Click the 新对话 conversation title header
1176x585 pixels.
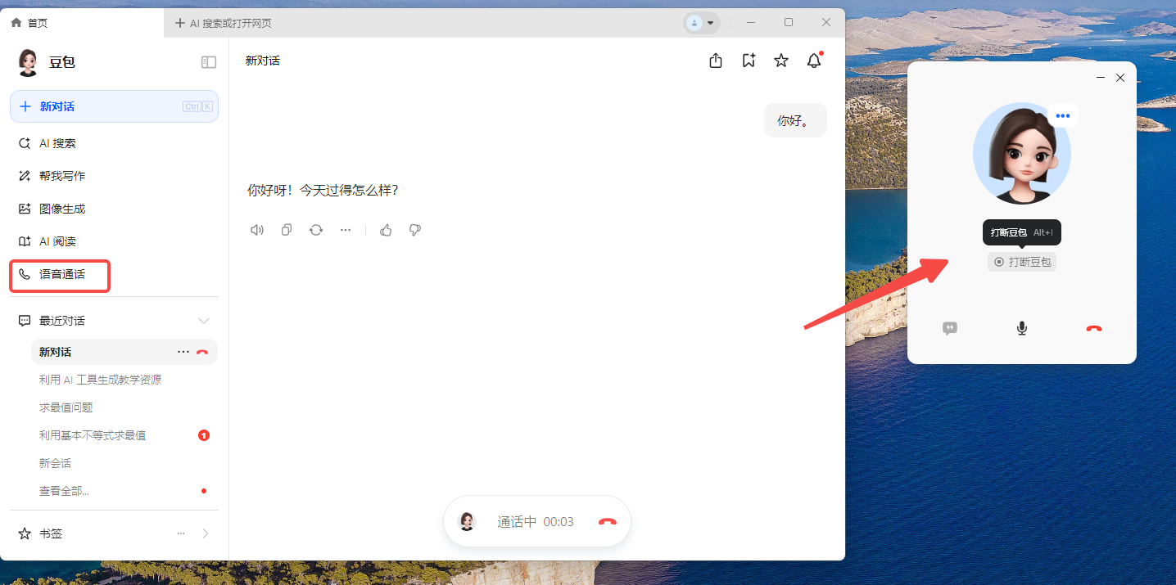(x=263, y=61)
